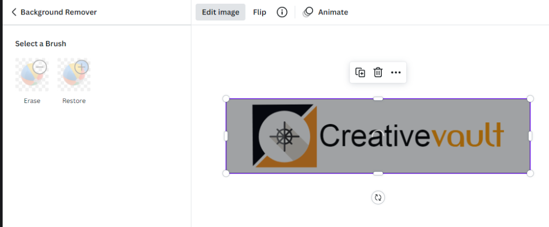This screenshot has width=549, height=227.
Task: Open the Edit image tab
Action: [220, 12]
